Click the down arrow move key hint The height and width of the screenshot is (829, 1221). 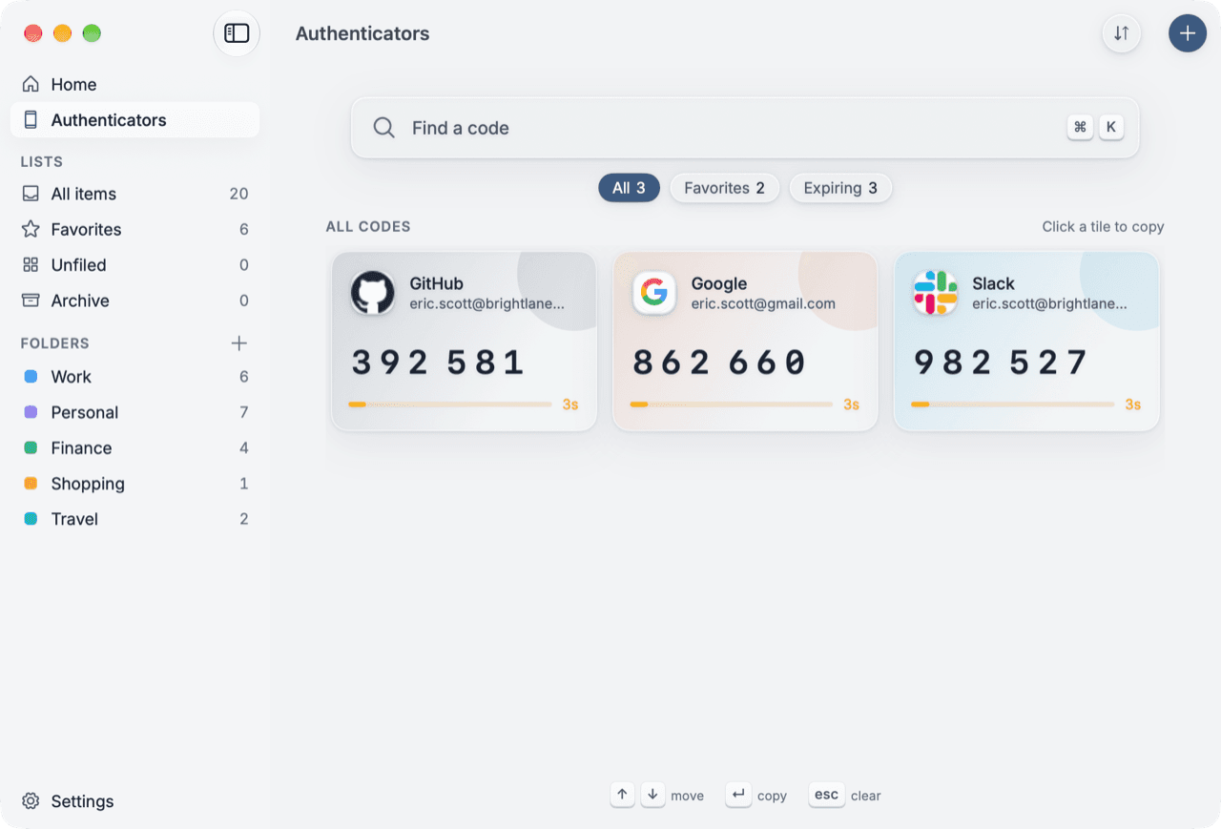click(653, 795)
